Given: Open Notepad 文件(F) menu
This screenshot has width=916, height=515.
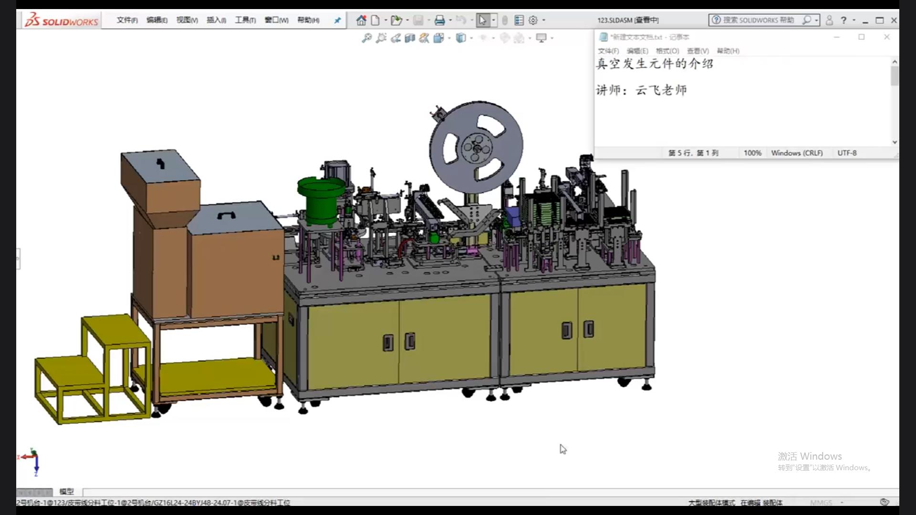Looking at the screenshot, I should (608, 51).
